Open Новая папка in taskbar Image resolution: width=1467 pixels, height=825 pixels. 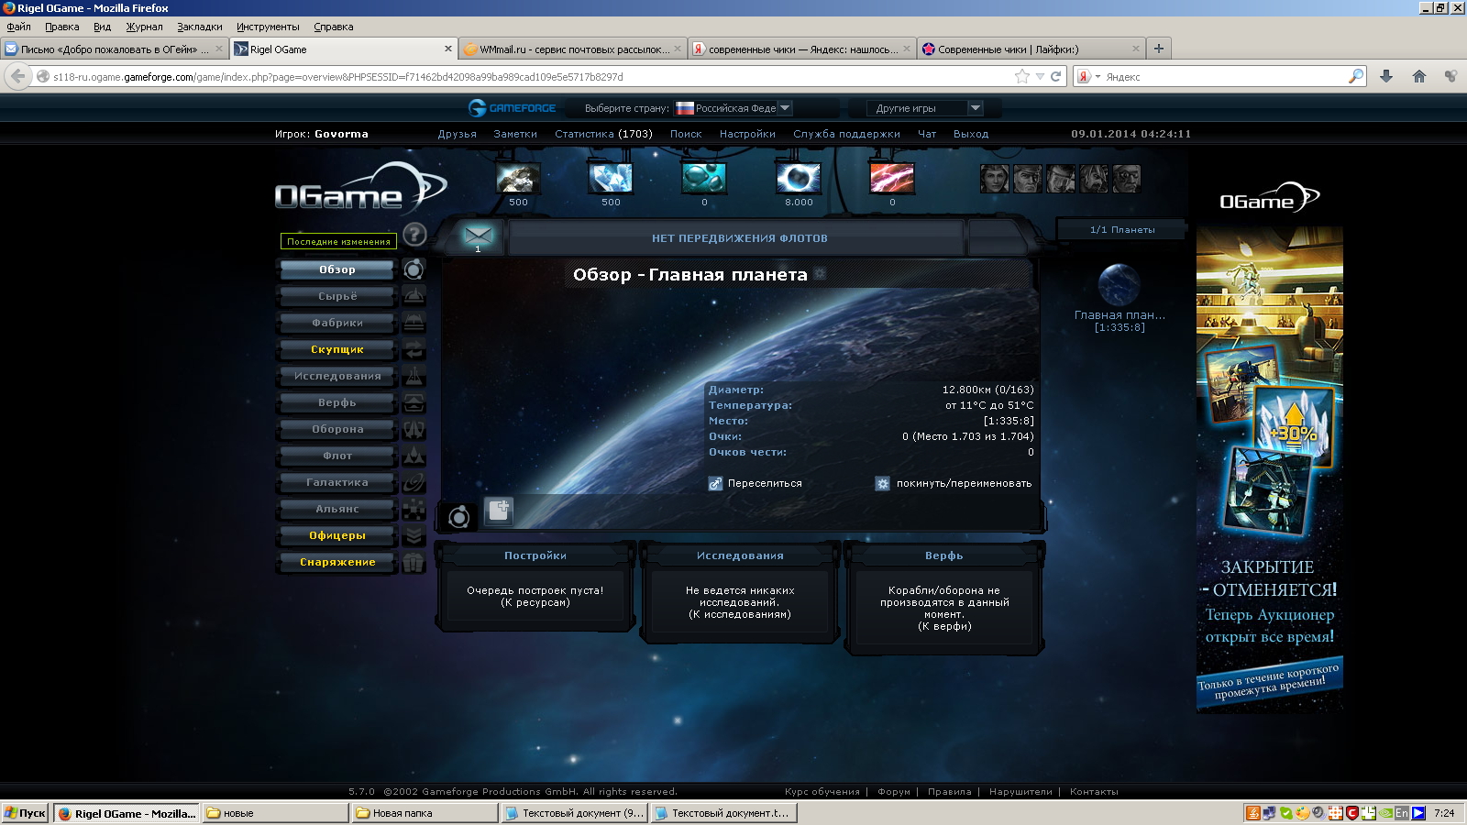[x=425, y=813]
